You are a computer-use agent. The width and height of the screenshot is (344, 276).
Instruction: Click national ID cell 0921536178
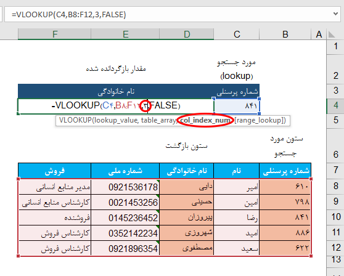click(125, 187)
